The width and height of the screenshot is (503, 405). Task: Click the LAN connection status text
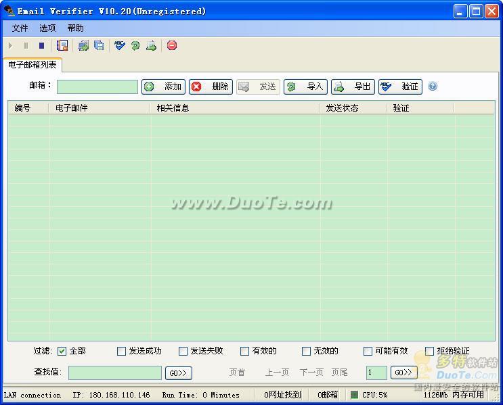(x=32, y=395)
